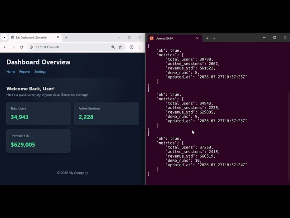Add a new terminal tab

[x=207, y=38]
